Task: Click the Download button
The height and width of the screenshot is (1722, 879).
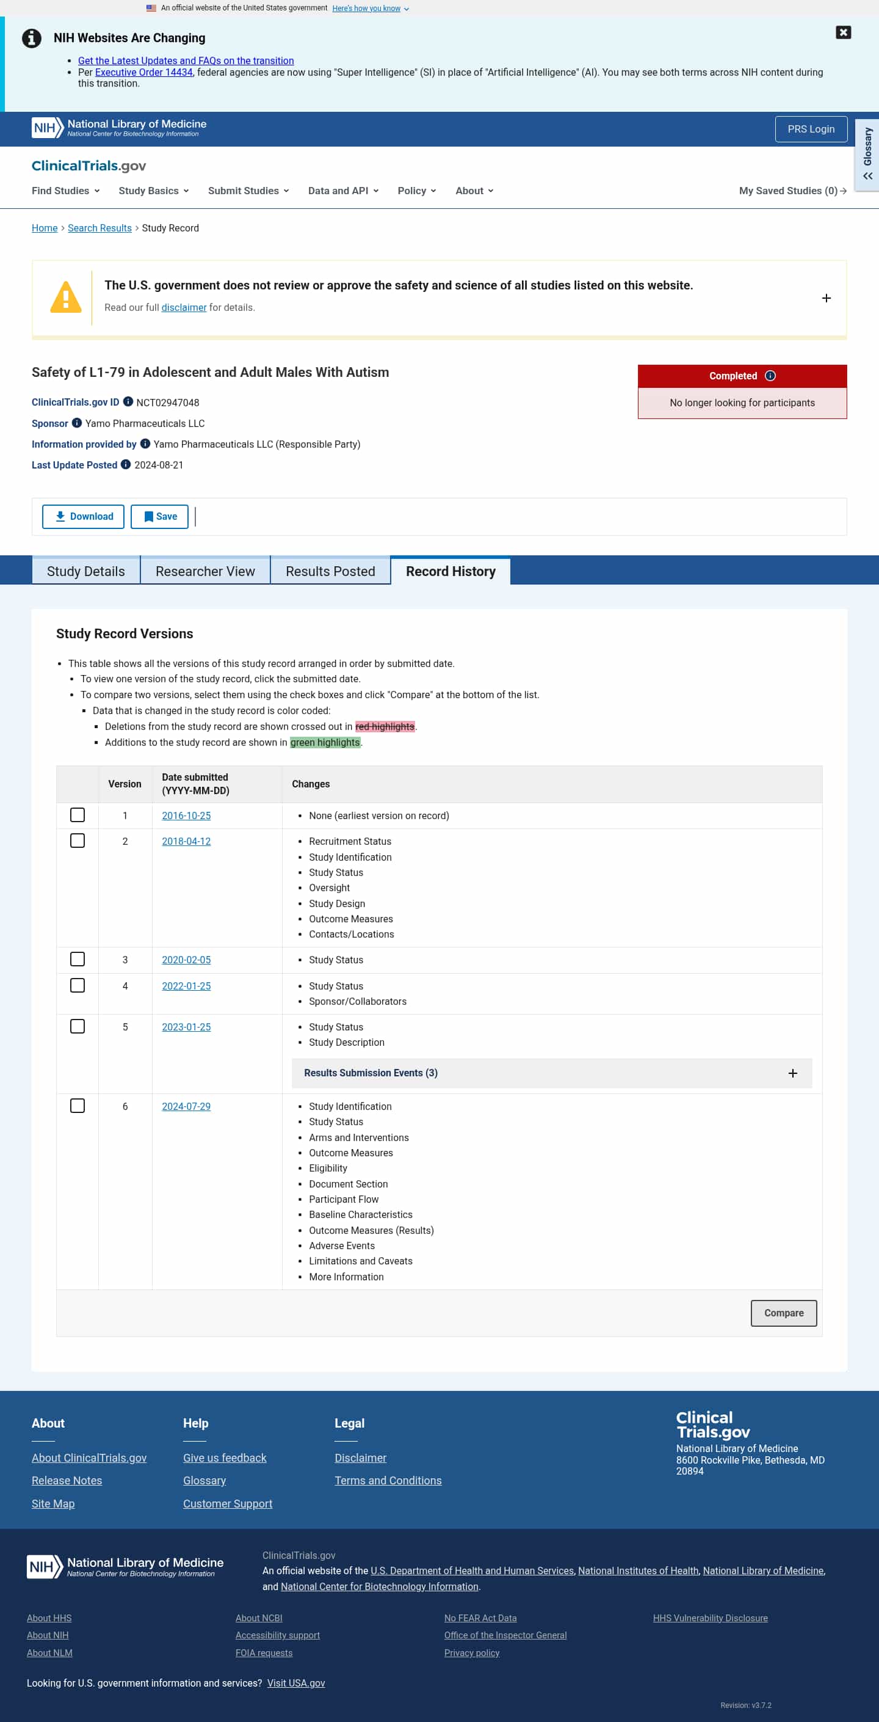Action: pyautogui.click(x=83, y=516)
